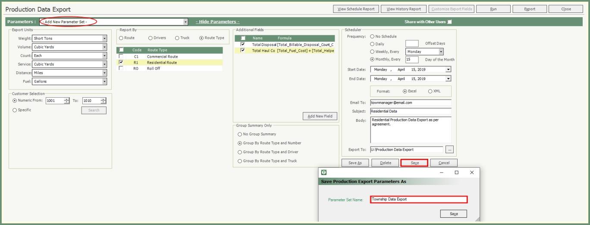Select Excel format radio button
This screenshot has width=590, height=225.
405,91
